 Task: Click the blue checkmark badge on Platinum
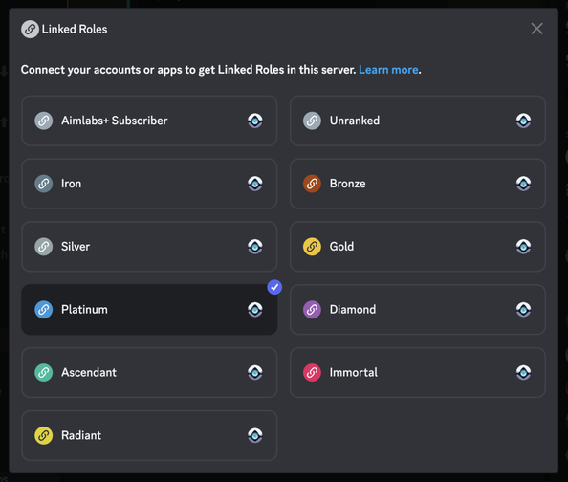(274, 287)
